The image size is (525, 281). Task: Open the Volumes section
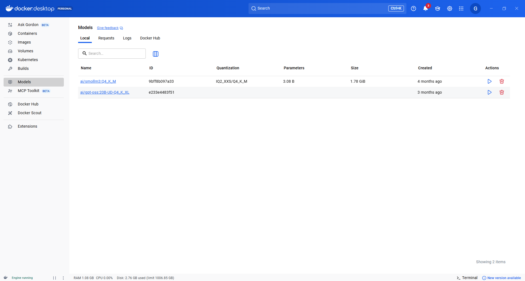click(x=33, y=51)
